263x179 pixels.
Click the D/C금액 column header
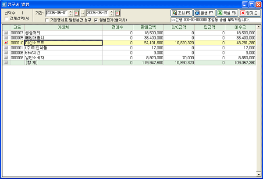pyautogui.click(x=179, y=27)
